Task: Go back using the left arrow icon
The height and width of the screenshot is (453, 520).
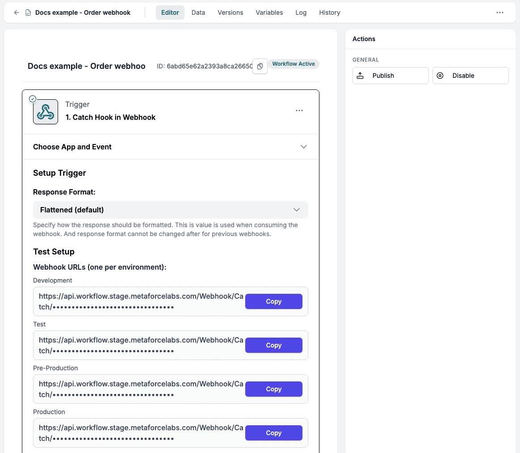Action: click(x=16, y=13)
